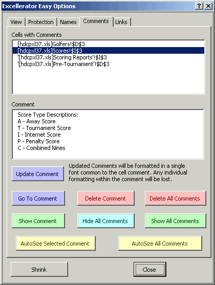Click the 'P - Penalty Score' comment line
The image size is (215, 285).
38,141
